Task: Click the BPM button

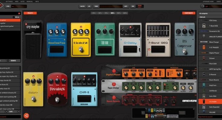Action: tap(133, 6)
